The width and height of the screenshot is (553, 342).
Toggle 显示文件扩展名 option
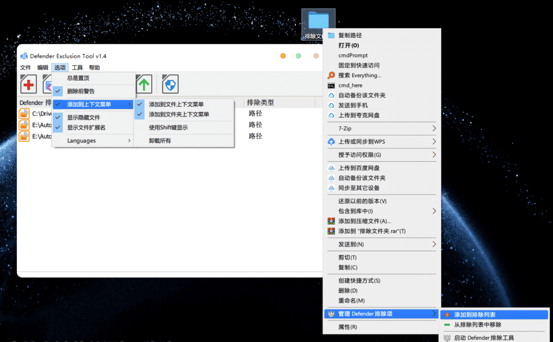click(93, 127)
